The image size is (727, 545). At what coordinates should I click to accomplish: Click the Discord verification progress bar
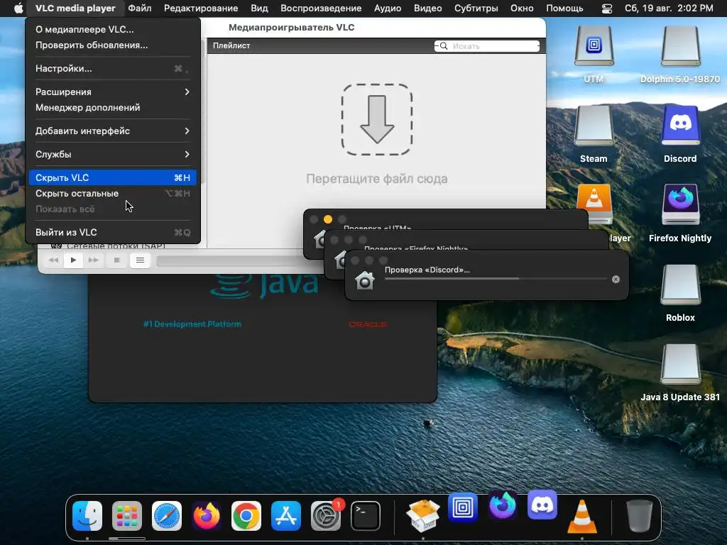[x=496, y=279]
